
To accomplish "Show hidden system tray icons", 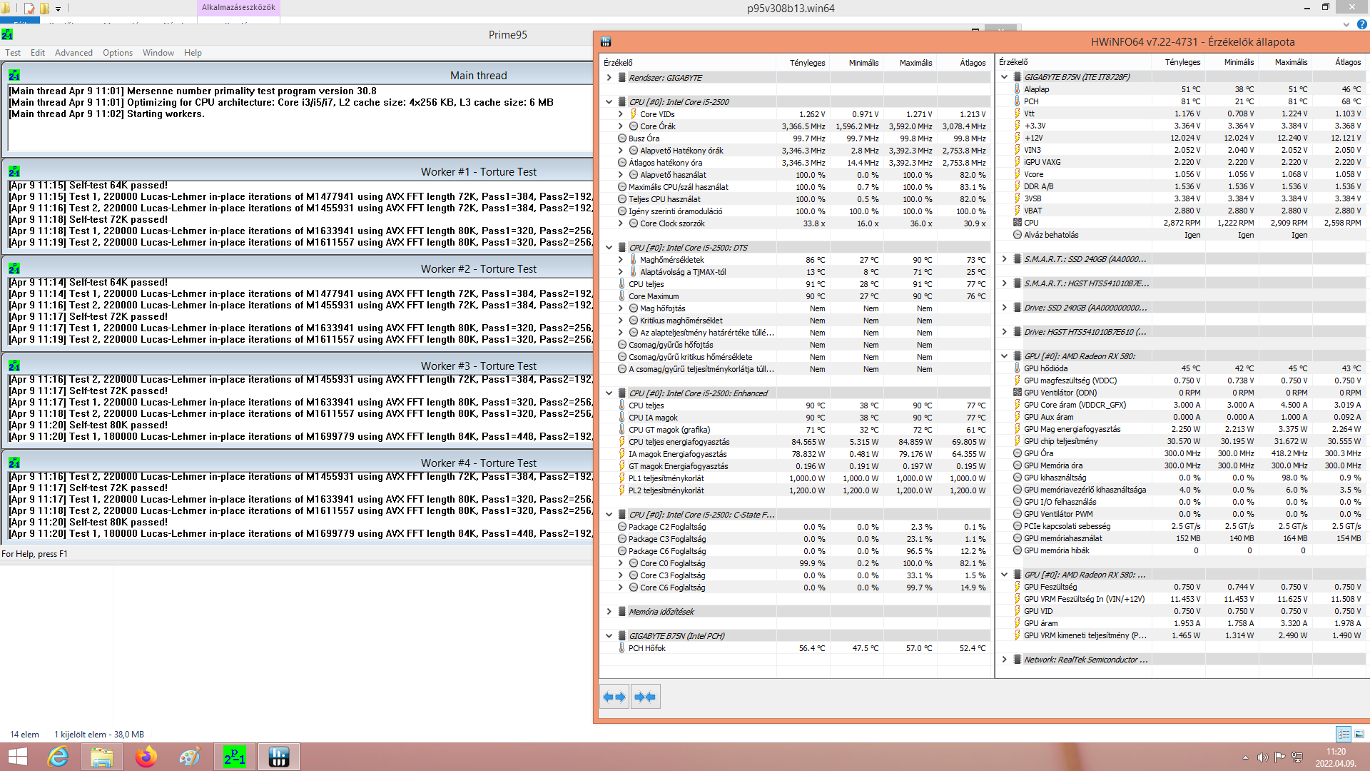I will click(1245, 757).
